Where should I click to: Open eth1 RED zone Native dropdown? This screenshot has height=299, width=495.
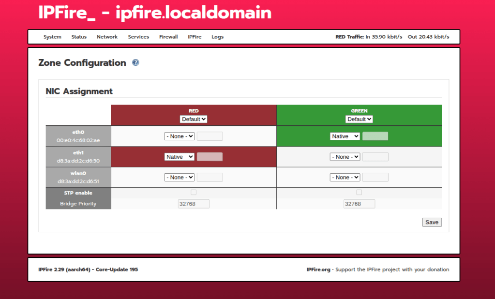pyautogui.click(x=180, y=157)
